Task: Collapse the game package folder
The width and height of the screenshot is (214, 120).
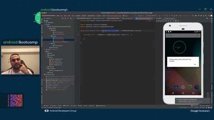Action: (x=50, y=30)
